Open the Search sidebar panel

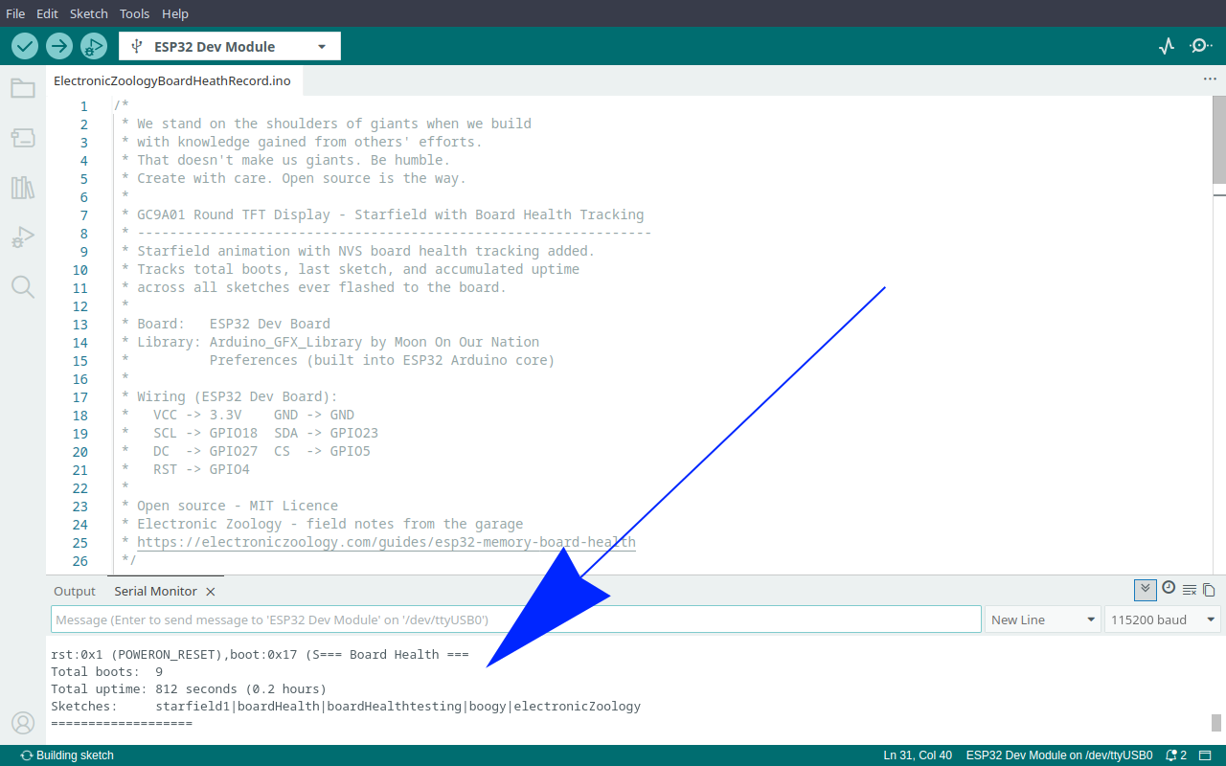tap(23, 287)
